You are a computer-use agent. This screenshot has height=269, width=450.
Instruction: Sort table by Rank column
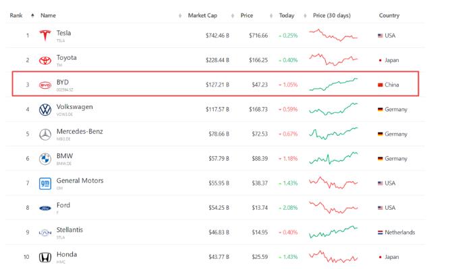[16, 15]
